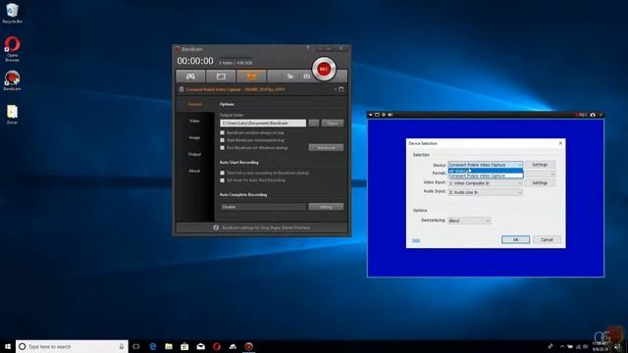Click the microphone icon in search box
Screen dimensions: 628x353
[122, 346]
